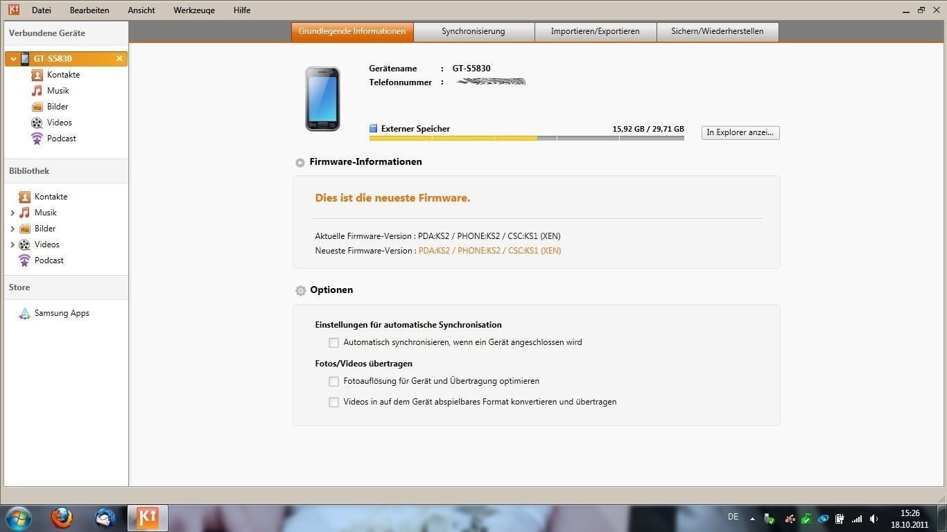
Task: Open the Ansicht menu
Action: point(141,10)
